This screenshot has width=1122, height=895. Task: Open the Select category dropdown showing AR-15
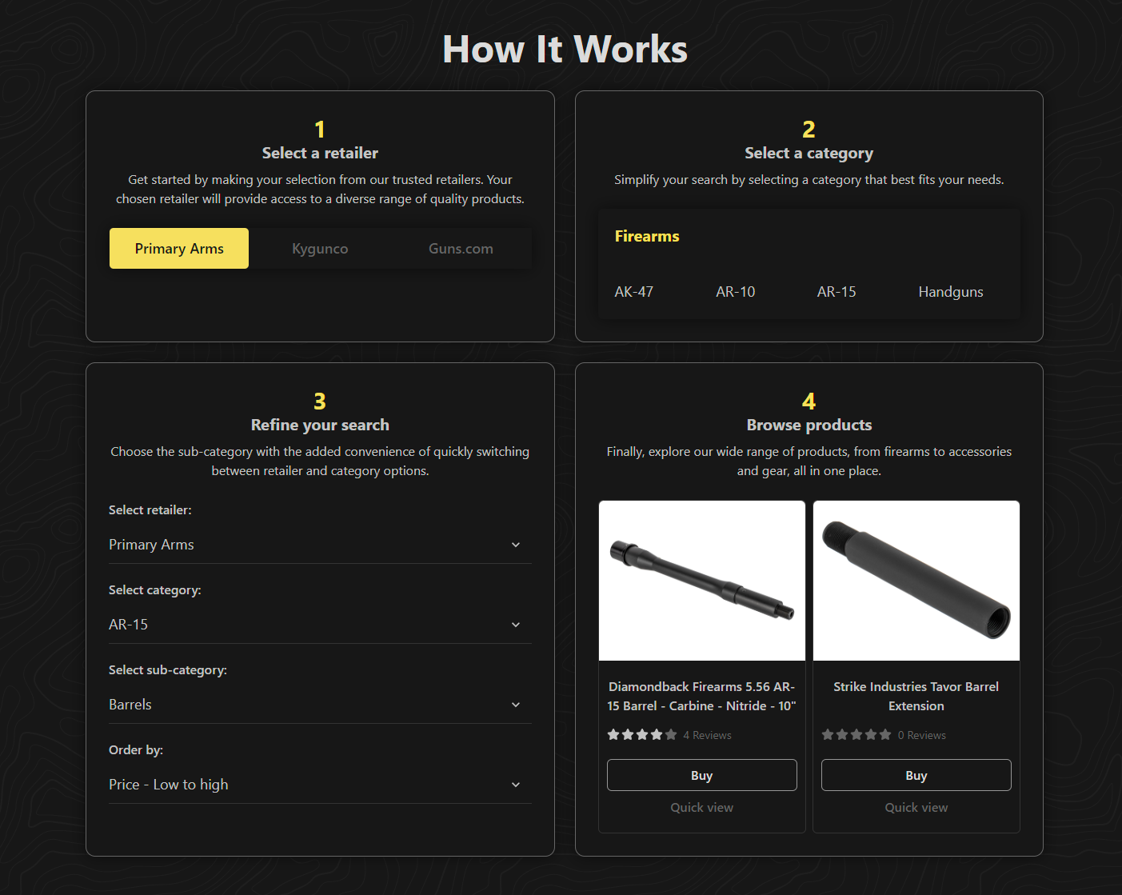320,625
